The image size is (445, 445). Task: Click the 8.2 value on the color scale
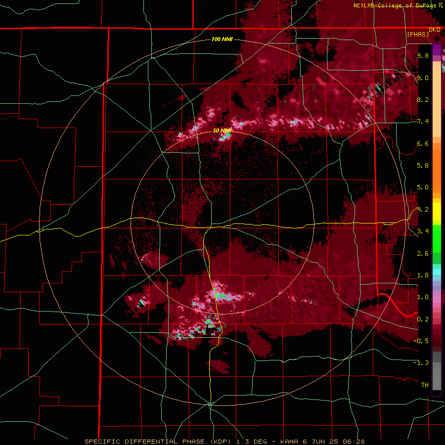tap(423, 99)
